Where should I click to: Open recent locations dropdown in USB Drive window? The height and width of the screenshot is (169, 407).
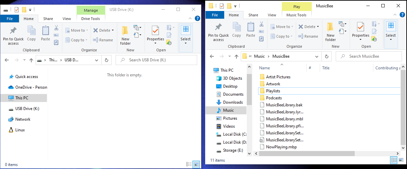[x=24, y=60]
